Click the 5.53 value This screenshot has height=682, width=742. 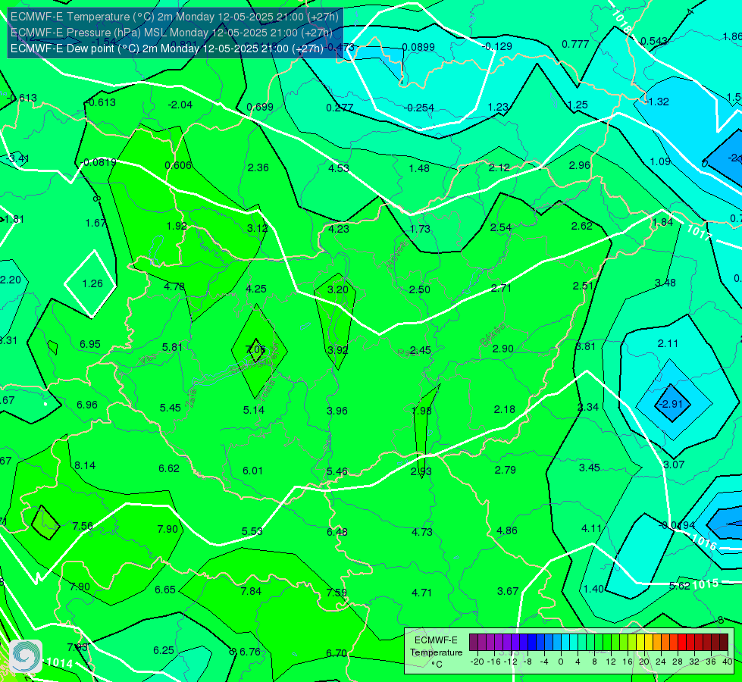252,531
